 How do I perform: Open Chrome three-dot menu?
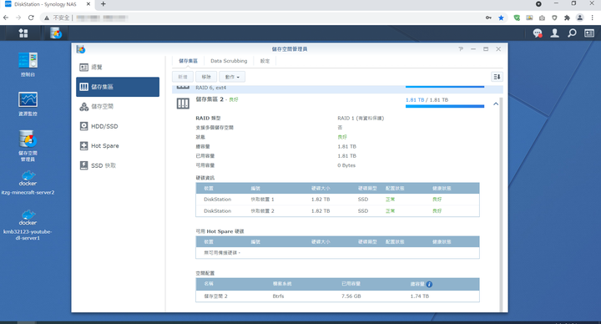pyautogui.click(x=592, y=18)
